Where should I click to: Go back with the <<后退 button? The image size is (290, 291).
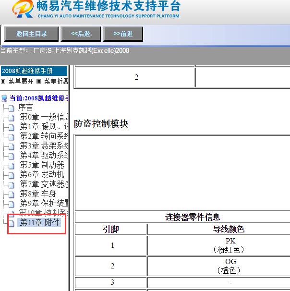[81, 34]
